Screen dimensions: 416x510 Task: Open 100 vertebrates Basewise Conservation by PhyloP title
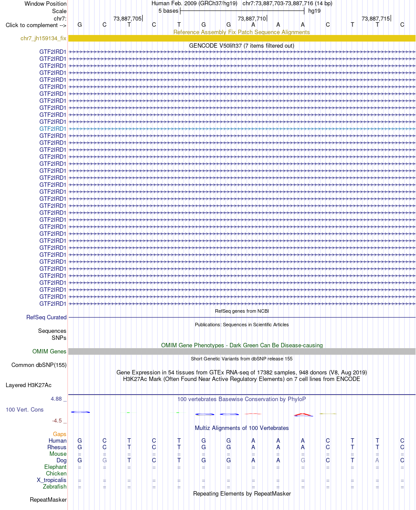pos(242,399)
